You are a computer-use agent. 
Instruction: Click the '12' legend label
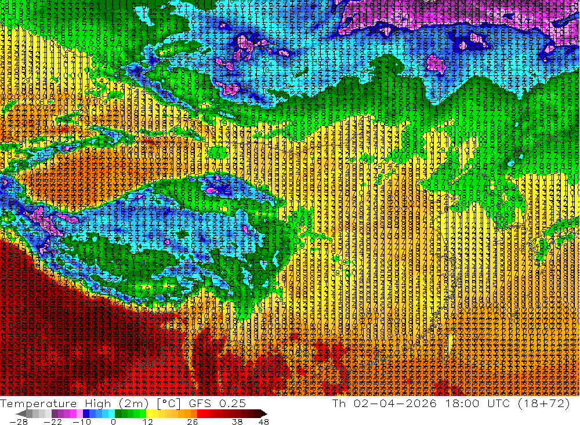(x=147, y=422)
